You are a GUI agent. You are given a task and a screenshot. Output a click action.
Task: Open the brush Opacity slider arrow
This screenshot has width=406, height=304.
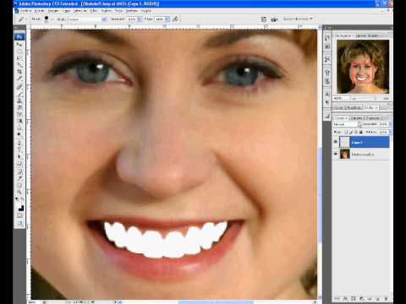click(x=140, y=19)
